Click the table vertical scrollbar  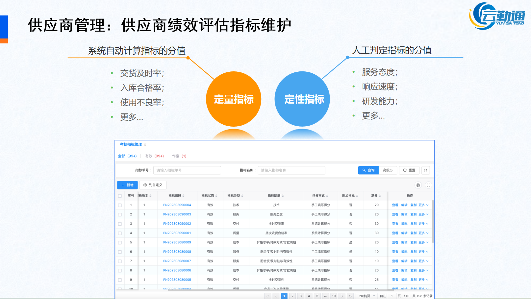click(433, 221)
